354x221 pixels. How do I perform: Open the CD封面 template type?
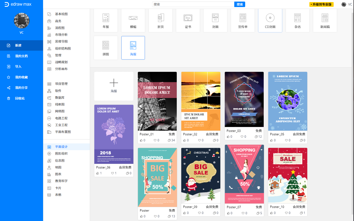click(270, 21)
